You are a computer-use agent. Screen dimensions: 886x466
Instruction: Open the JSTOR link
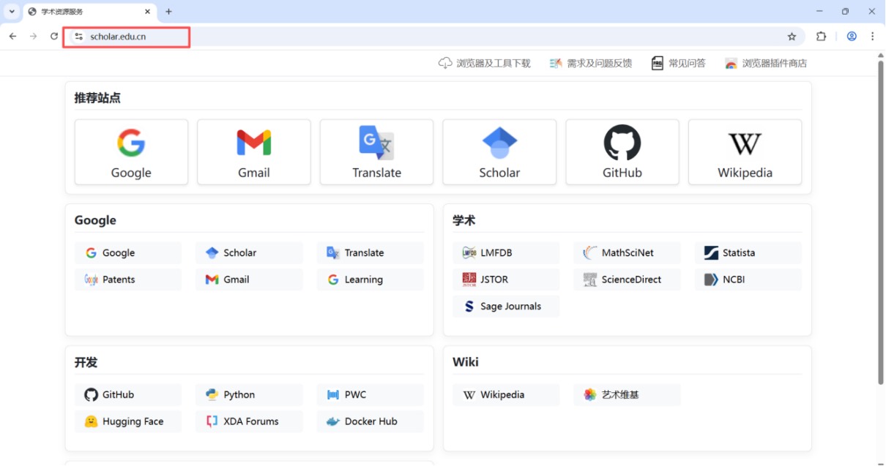coord(506,279)
